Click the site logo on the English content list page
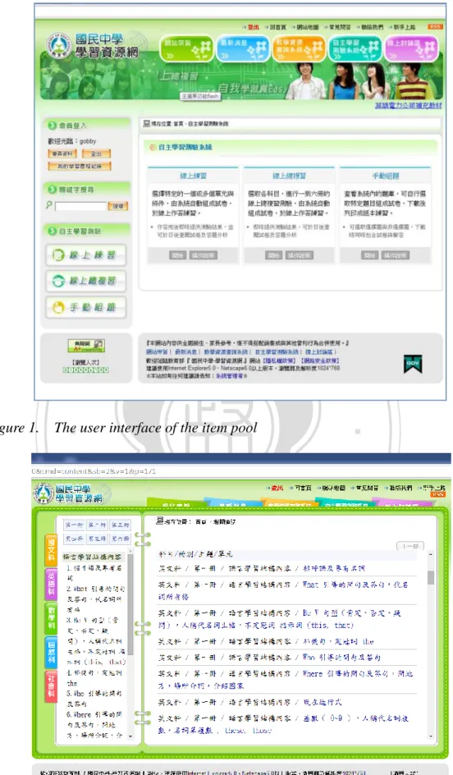This screenshot has width=453, height=775. (x=43, y=493)
